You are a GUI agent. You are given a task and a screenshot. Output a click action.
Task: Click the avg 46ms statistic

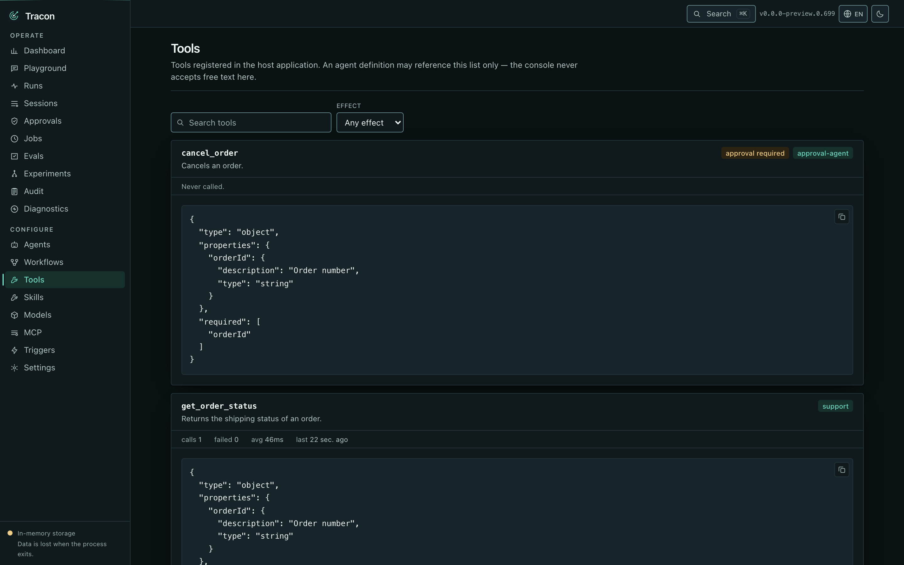[x=267, y=439]
